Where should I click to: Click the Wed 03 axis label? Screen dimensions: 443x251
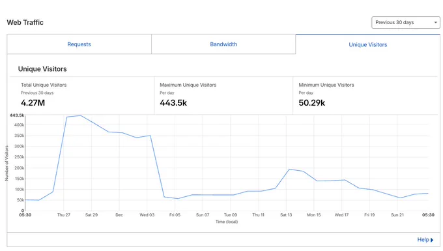[147, 215]
